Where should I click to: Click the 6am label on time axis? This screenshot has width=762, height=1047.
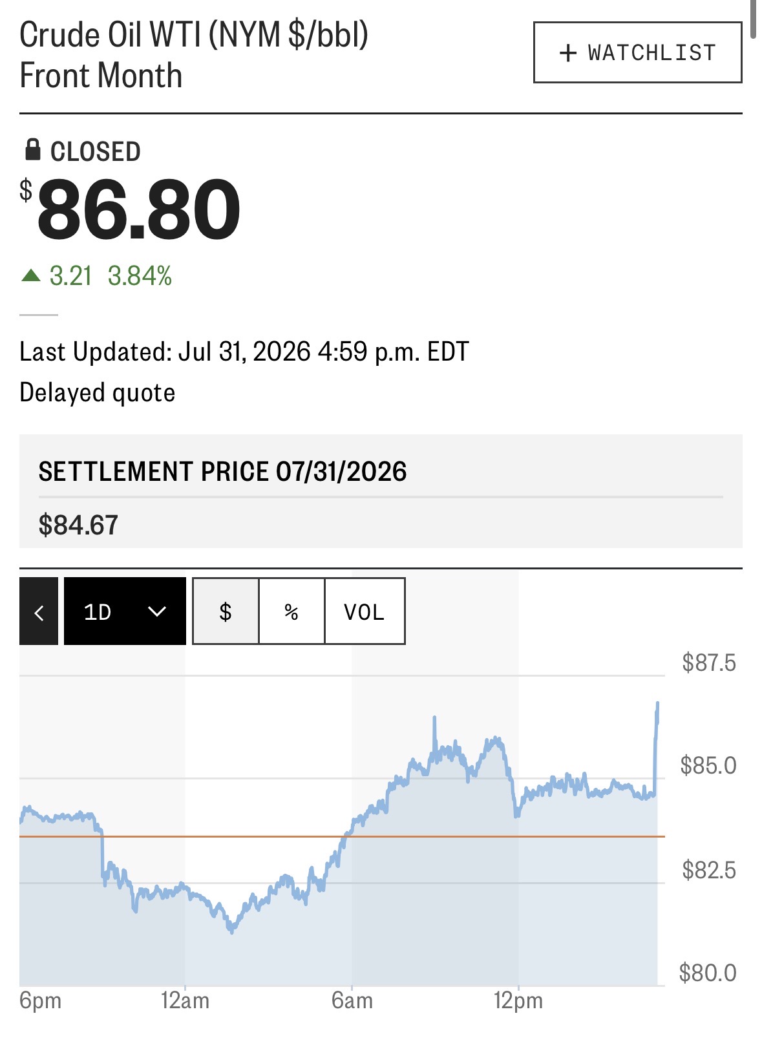tap(352, 1001)
